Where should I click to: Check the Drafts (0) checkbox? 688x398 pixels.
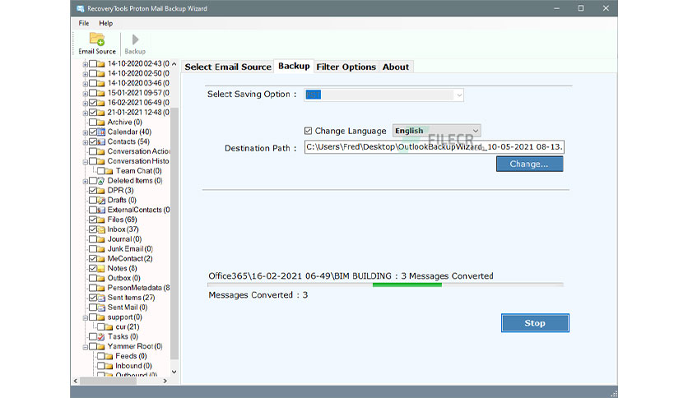tap(93, 201)
